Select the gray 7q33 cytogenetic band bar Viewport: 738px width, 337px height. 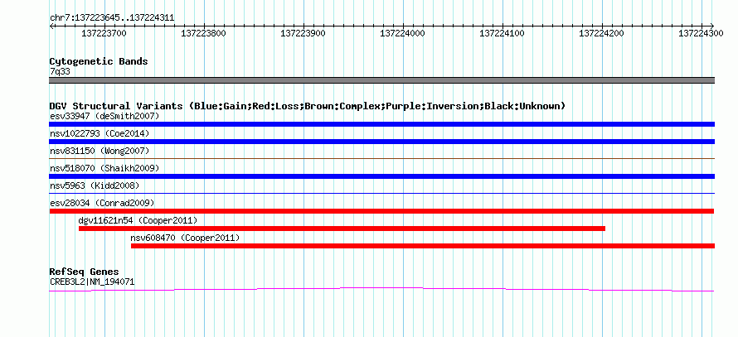coord(381,80)
